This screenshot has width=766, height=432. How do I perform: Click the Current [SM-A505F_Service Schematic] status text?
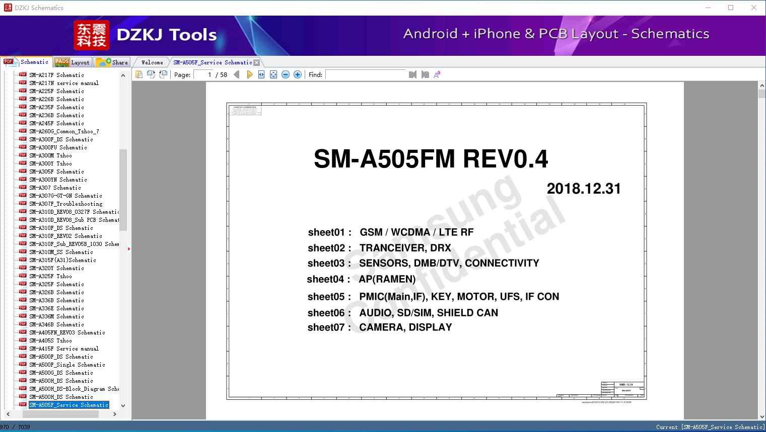coord(710,427)
